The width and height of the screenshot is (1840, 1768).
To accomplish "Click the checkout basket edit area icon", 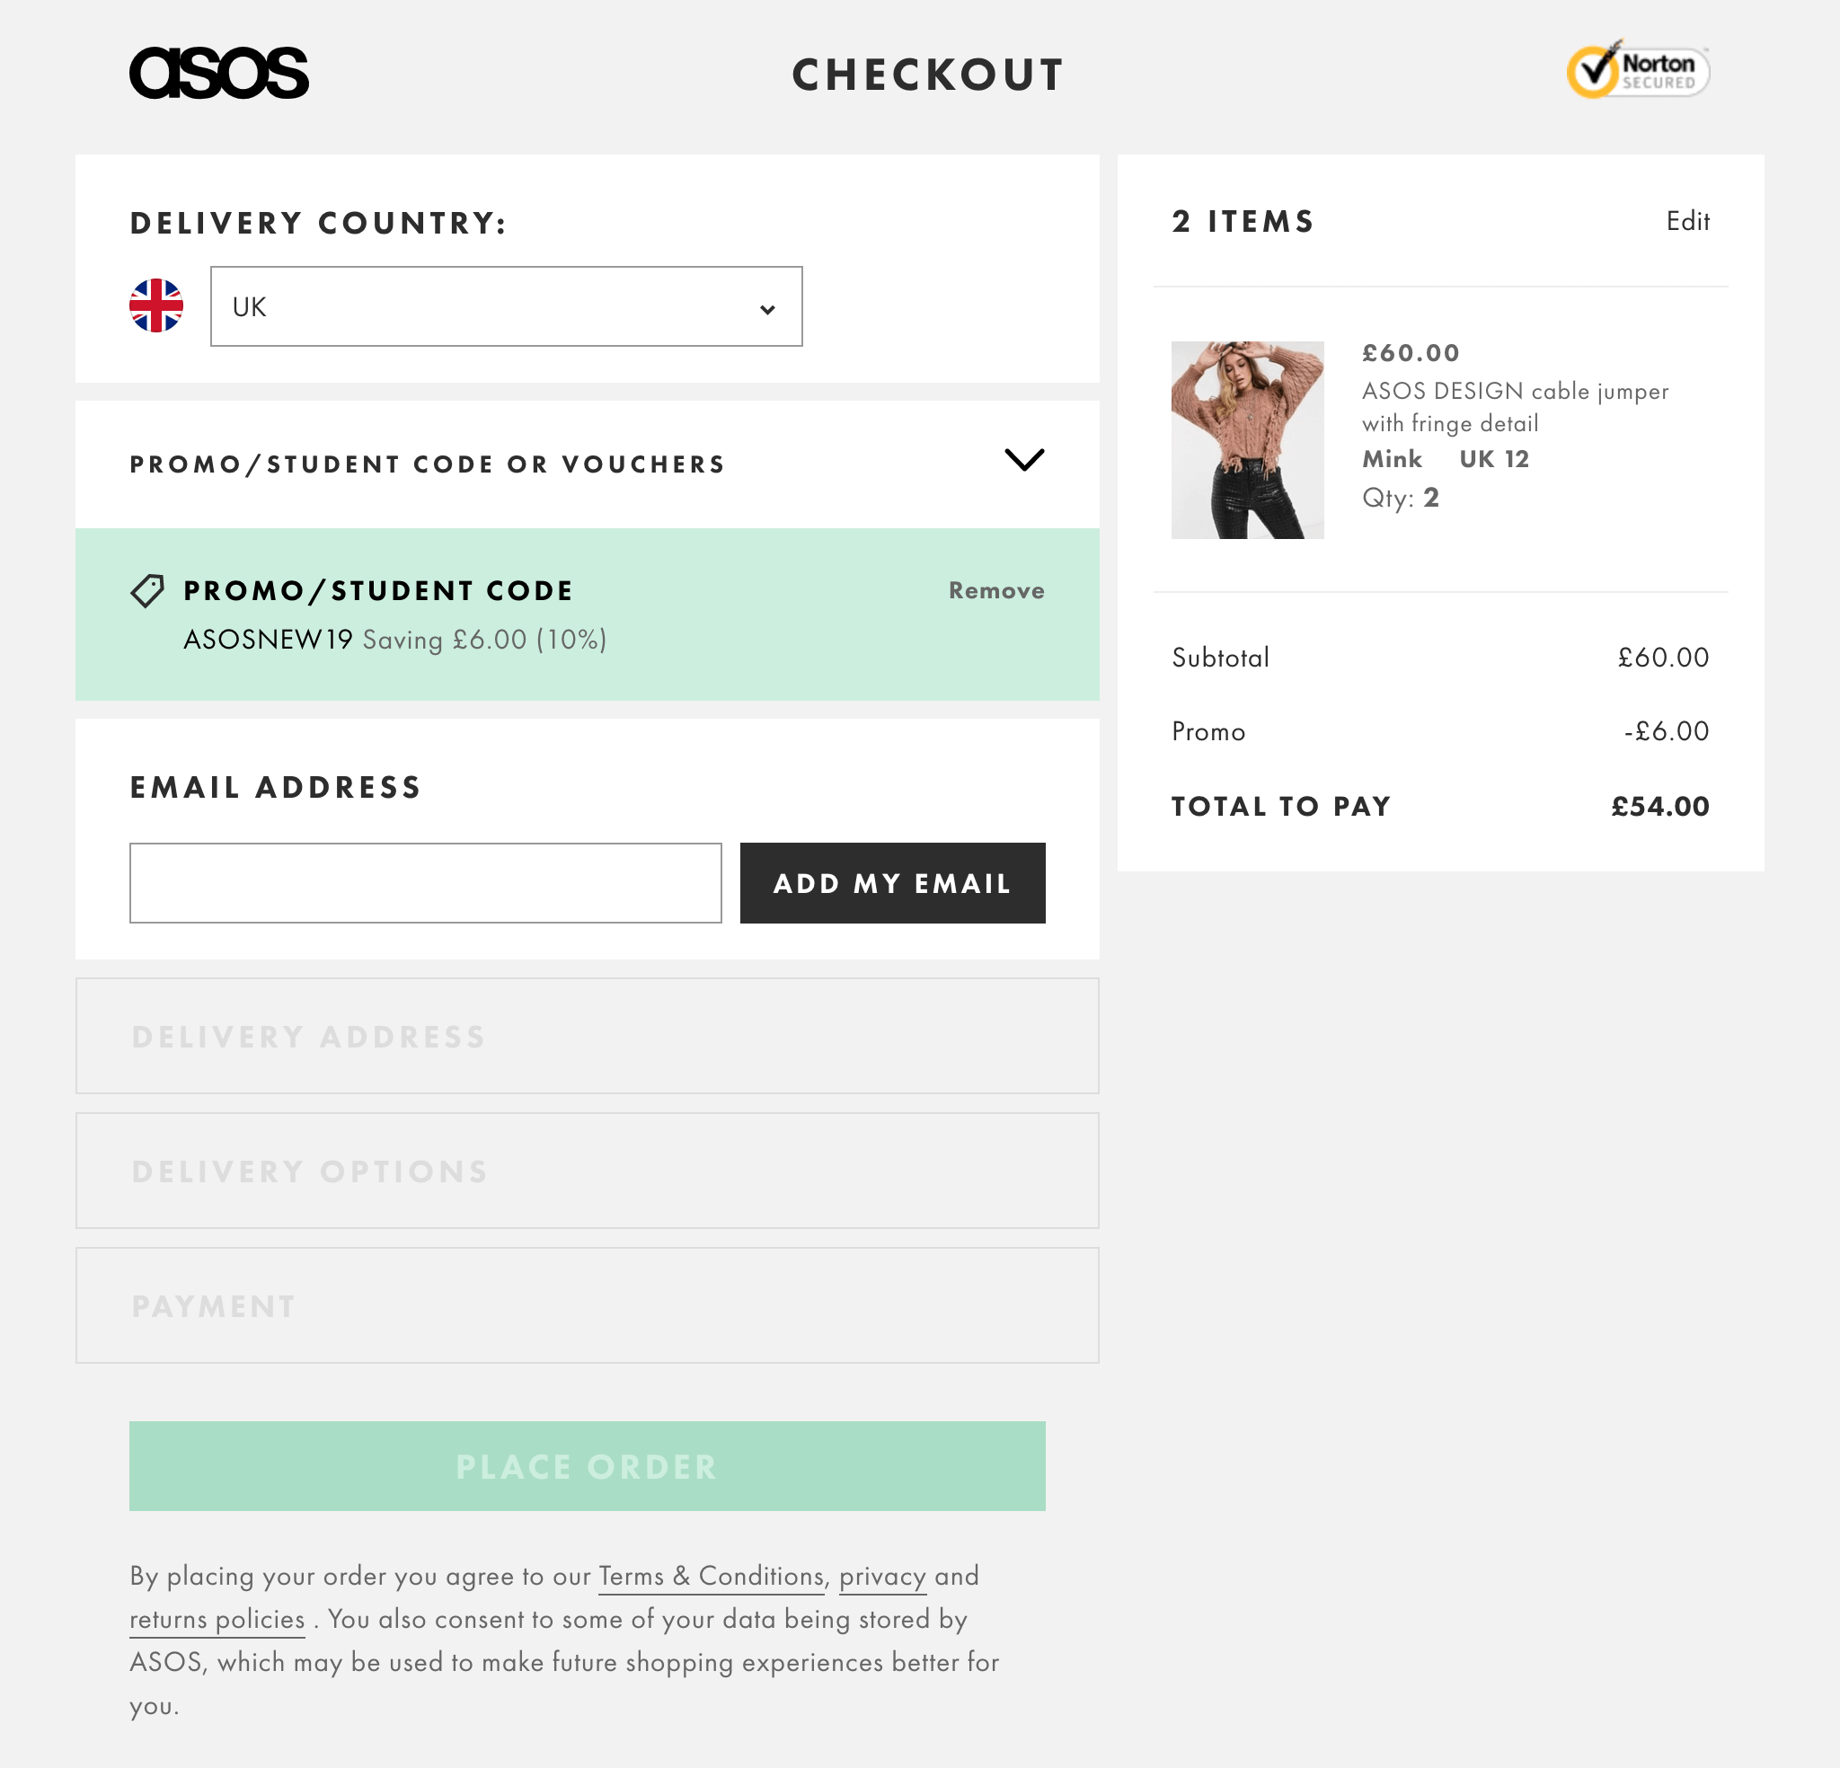I will 1688,222.
